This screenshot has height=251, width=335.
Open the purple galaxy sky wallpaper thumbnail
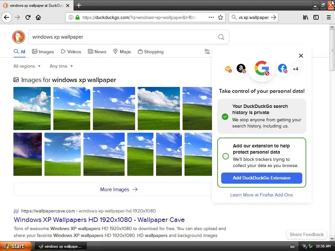pos(27,154)
